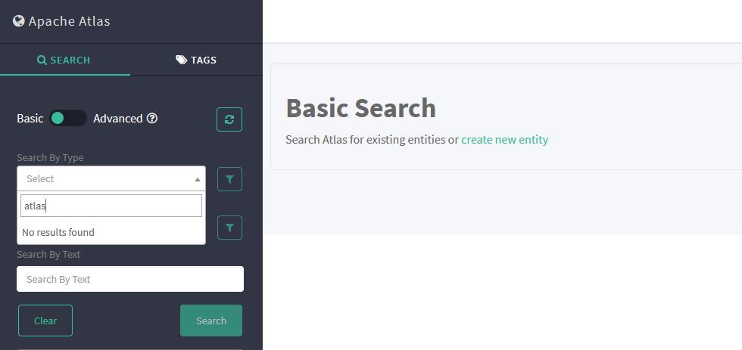Switch to the SEARCH tab
Screen dimensions: 742x350
pyautogui.click(x=64, y=60)
